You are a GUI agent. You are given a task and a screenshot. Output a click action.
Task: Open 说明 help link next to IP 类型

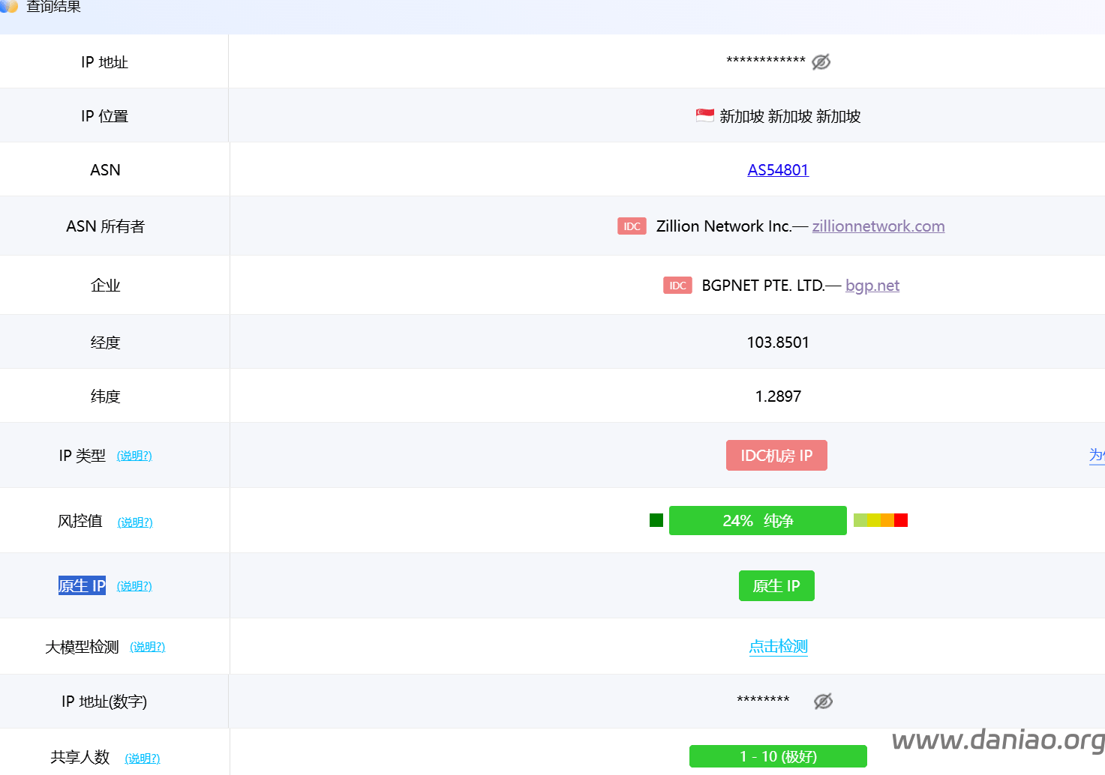click(x=134, y=456)
